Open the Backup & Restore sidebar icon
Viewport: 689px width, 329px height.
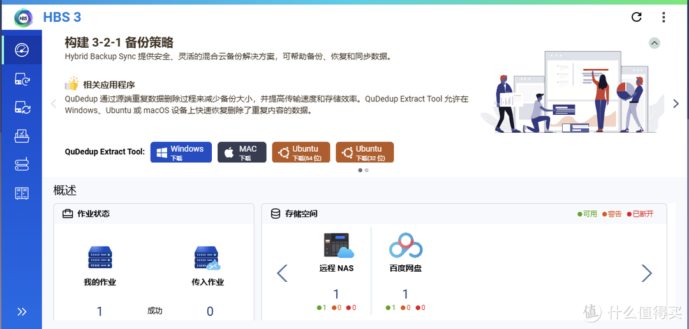click(22, 79)
